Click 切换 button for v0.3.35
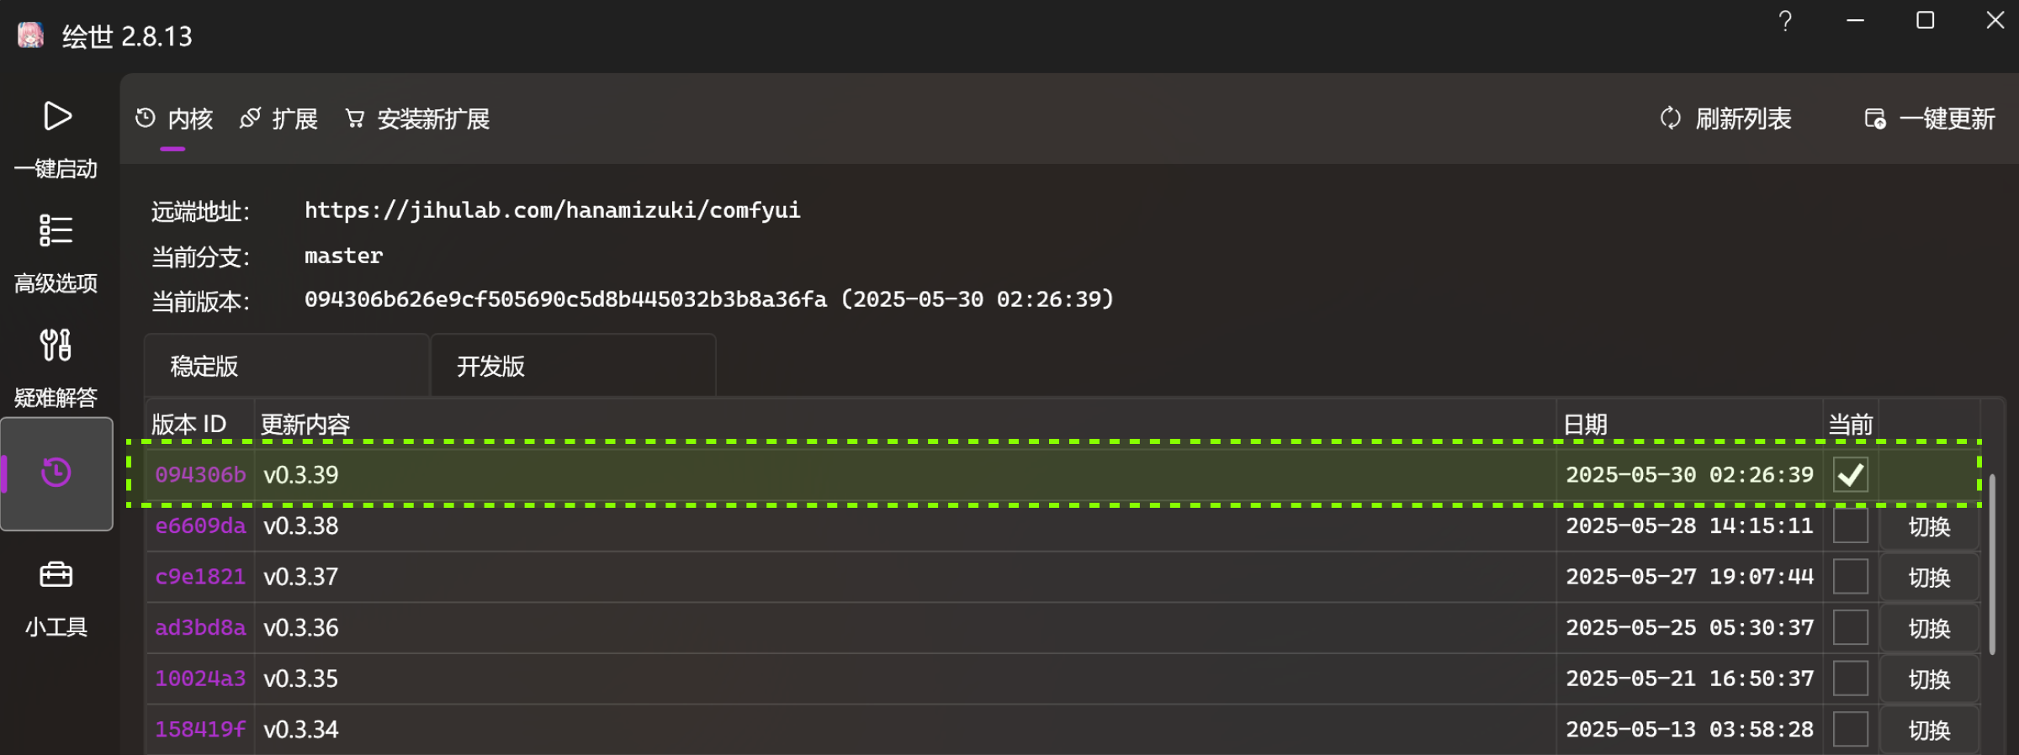This screenshot has height=755, width=2019. pyautogui.click(x=1929, y=679)
